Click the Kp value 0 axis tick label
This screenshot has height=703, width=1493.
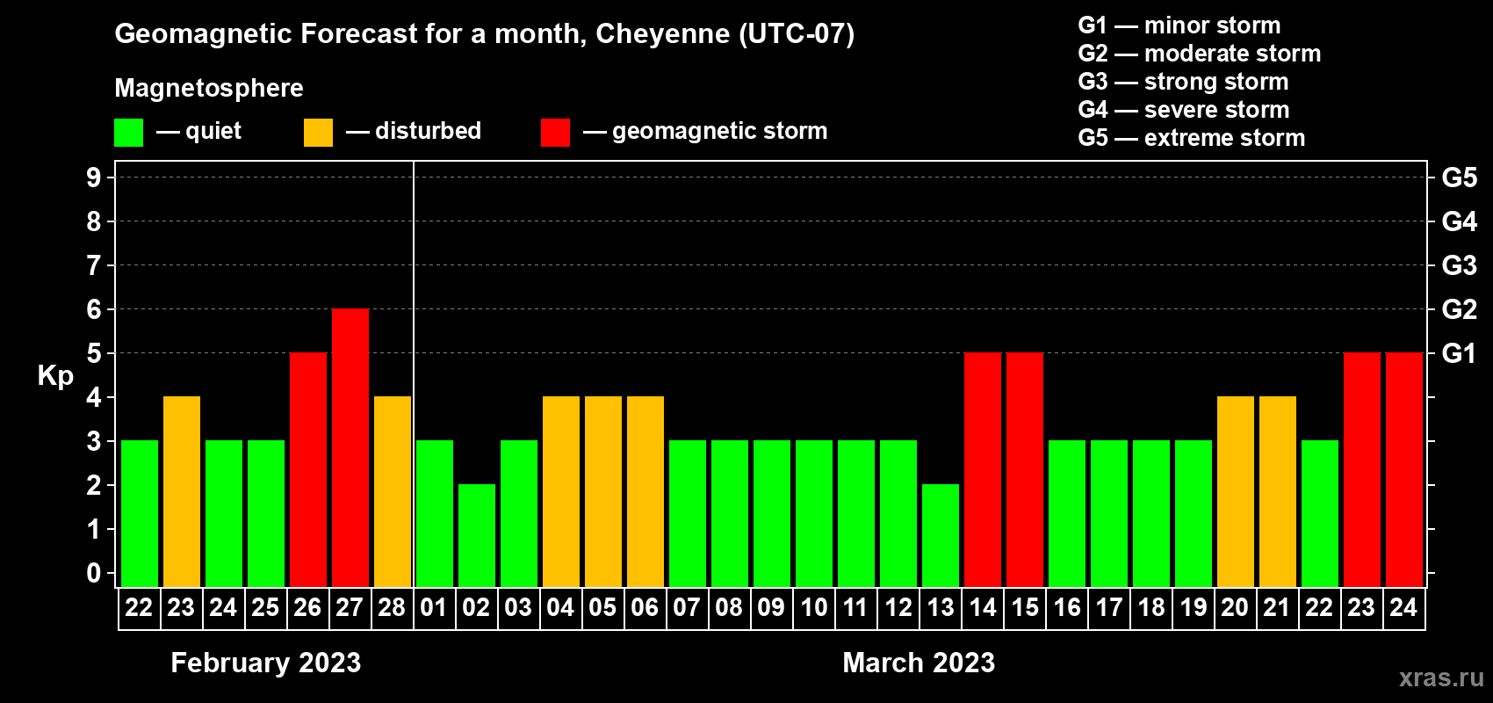(x=94, y=574)
